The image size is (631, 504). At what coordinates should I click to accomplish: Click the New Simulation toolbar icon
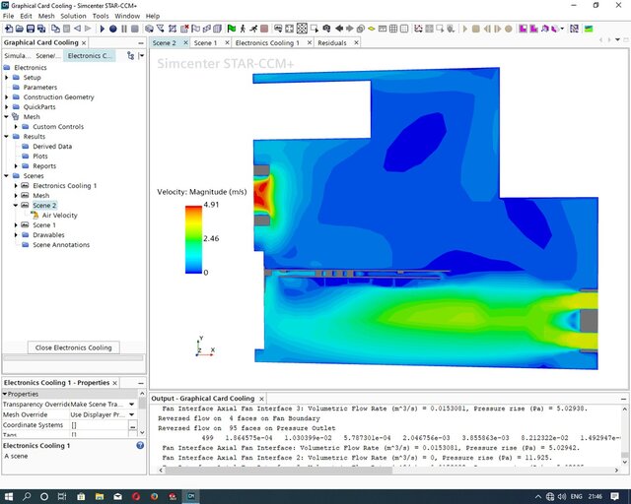coord(9,29)
